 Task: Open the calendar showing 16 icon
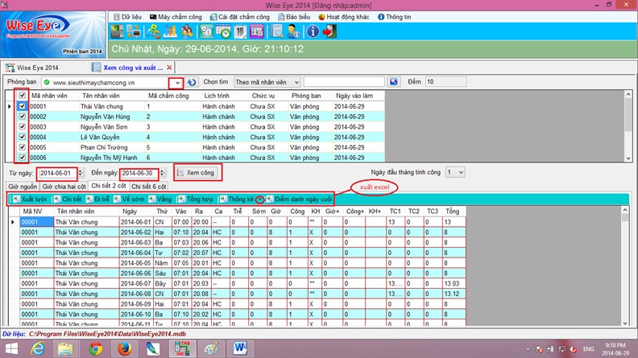(241, 31)
